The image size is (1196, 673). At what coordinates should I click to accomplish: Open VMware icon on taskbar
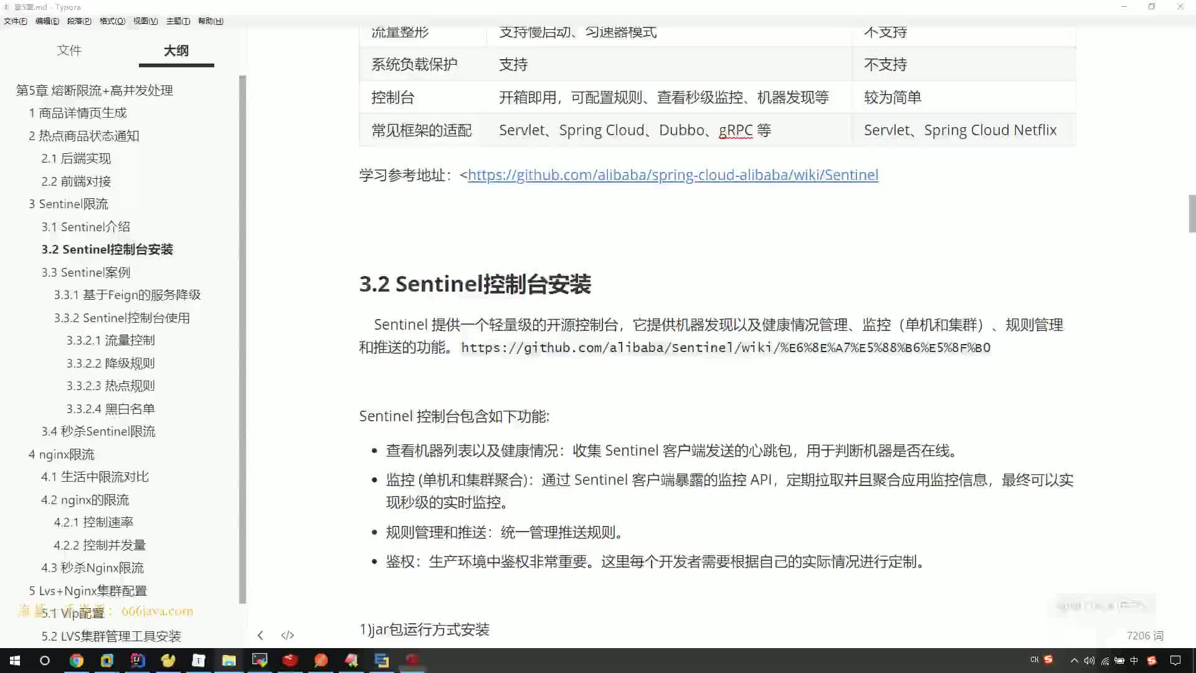[x=107, y=661]
